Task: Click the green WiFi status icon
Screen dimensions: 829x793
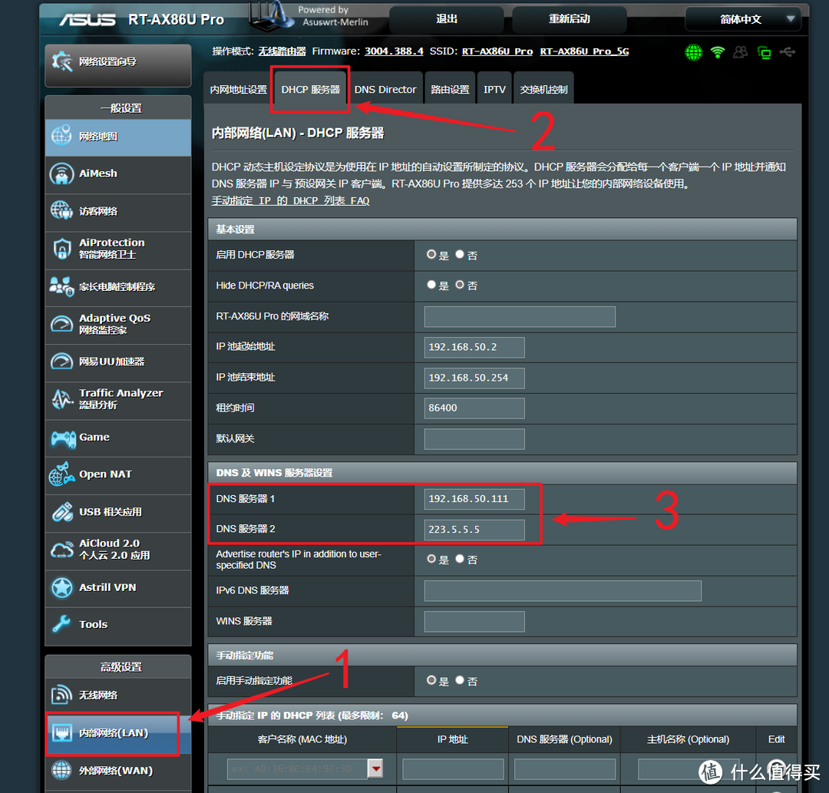Action: pyautogui.click(x=718, y=51)
